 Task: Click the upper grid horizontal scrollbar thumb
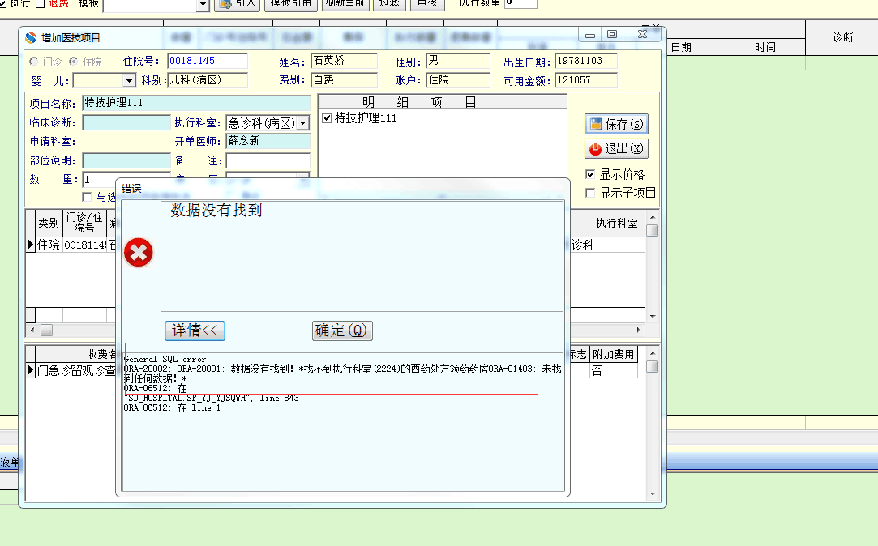[46, 330]
